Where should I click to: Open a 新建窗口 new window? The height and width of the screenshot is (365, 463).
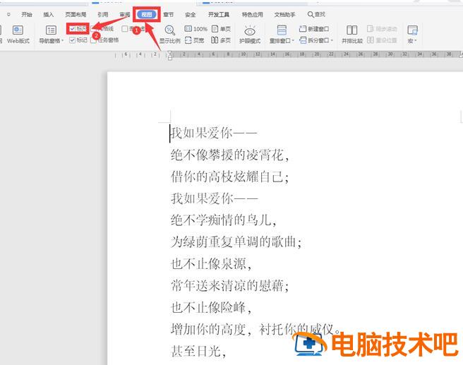(x=314, y=29)
